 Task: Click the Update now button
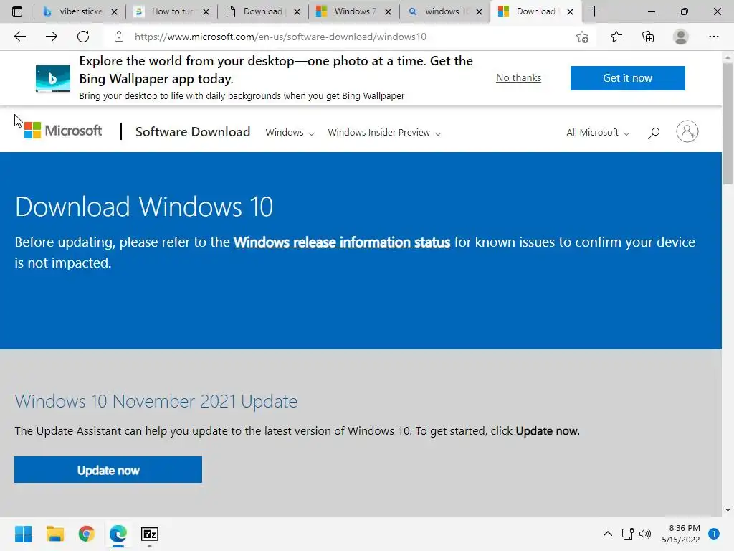tap(108, 469)
